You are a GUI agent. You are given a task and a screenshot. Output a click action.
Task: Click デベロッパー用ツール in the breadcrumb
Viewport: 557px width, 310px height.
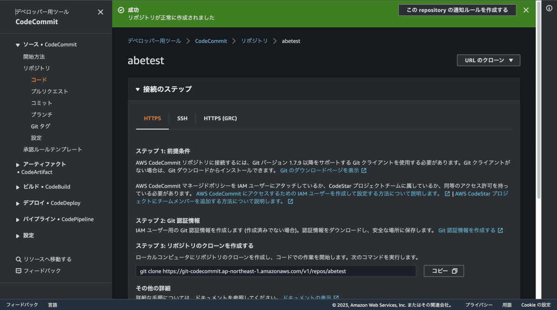[154, 41]
